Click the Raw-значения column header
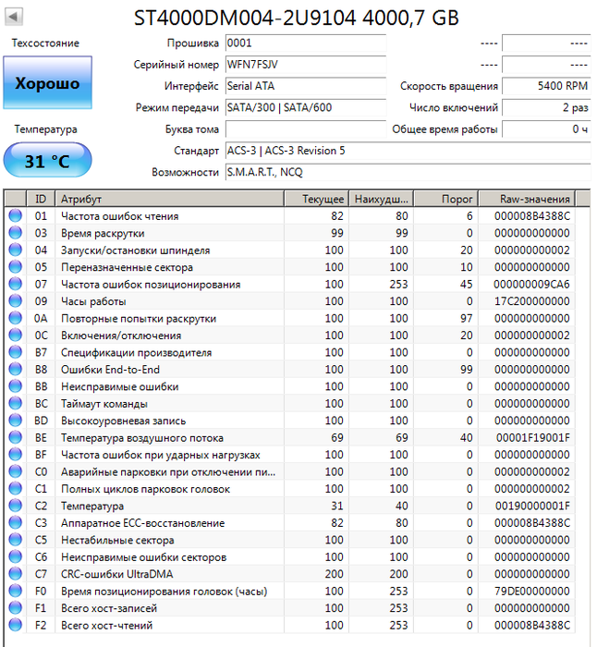 [x=527, y=199]
